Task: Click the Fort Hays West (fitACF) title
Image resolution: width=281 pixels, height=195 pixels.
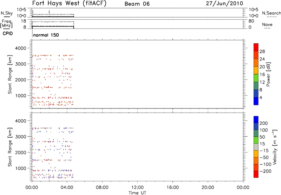Action: pos(69,3)
